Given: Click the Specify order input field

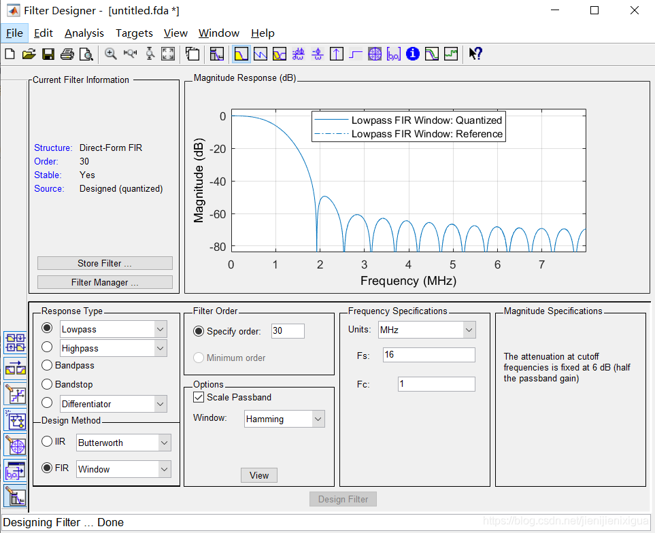Looking at the screenshot, I should [288, 331].
